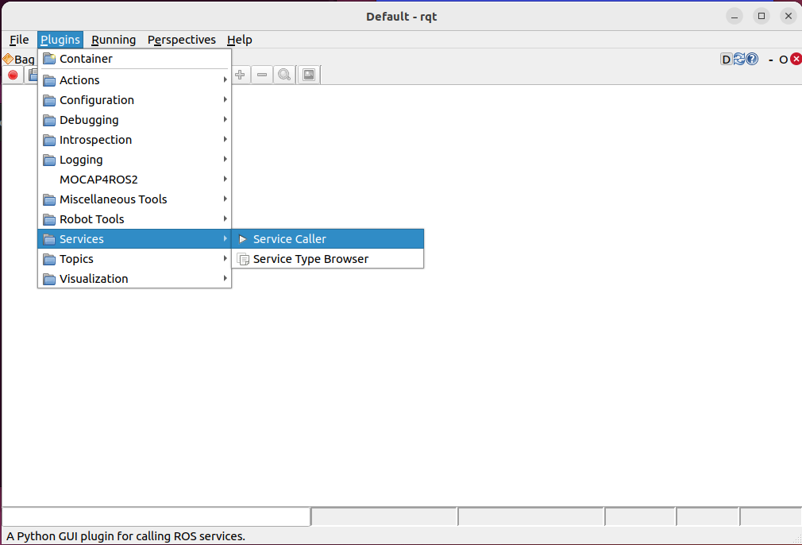
Task: Click the zoom in plus icon
Action: (x=240, y=75)
